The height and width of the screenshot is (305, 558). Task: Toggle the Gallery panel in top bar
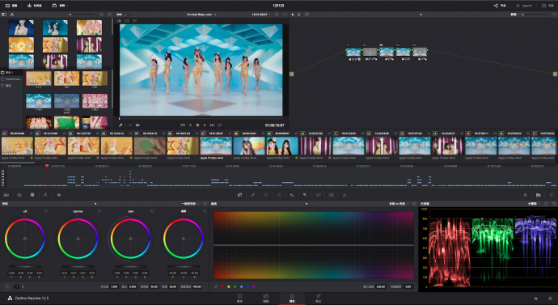tap(11, 6)
